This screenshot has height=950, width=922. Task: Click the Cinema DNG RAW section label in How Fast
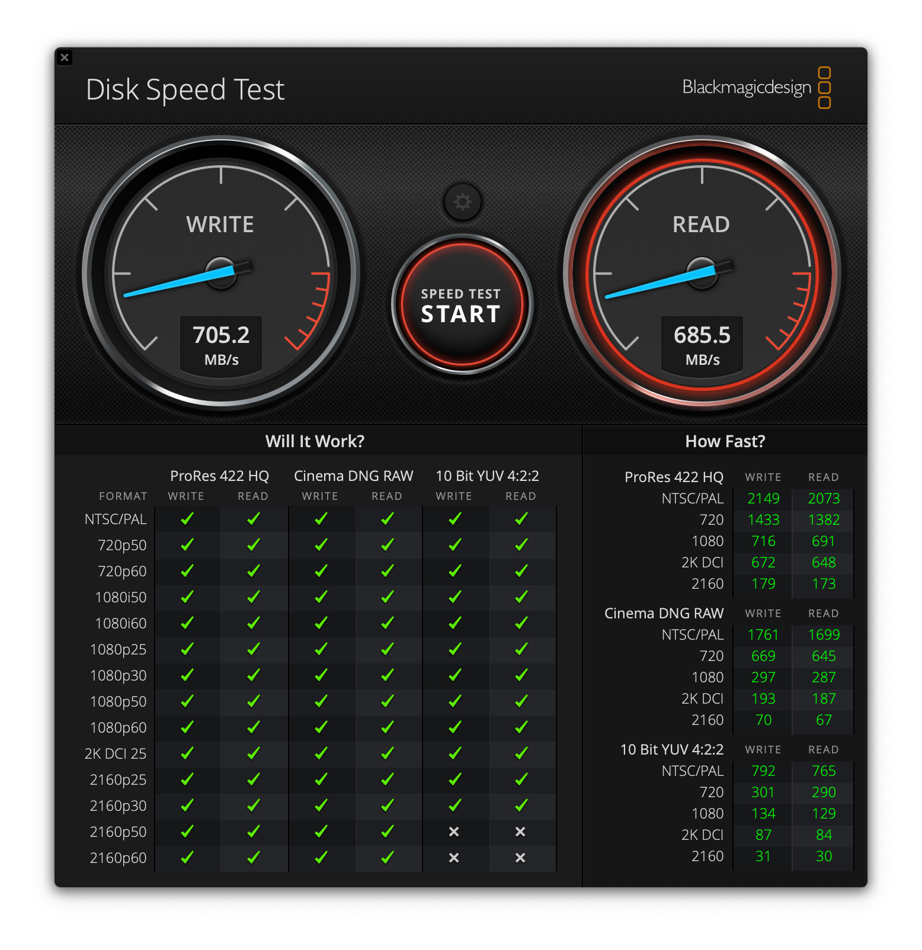point(664,614)
